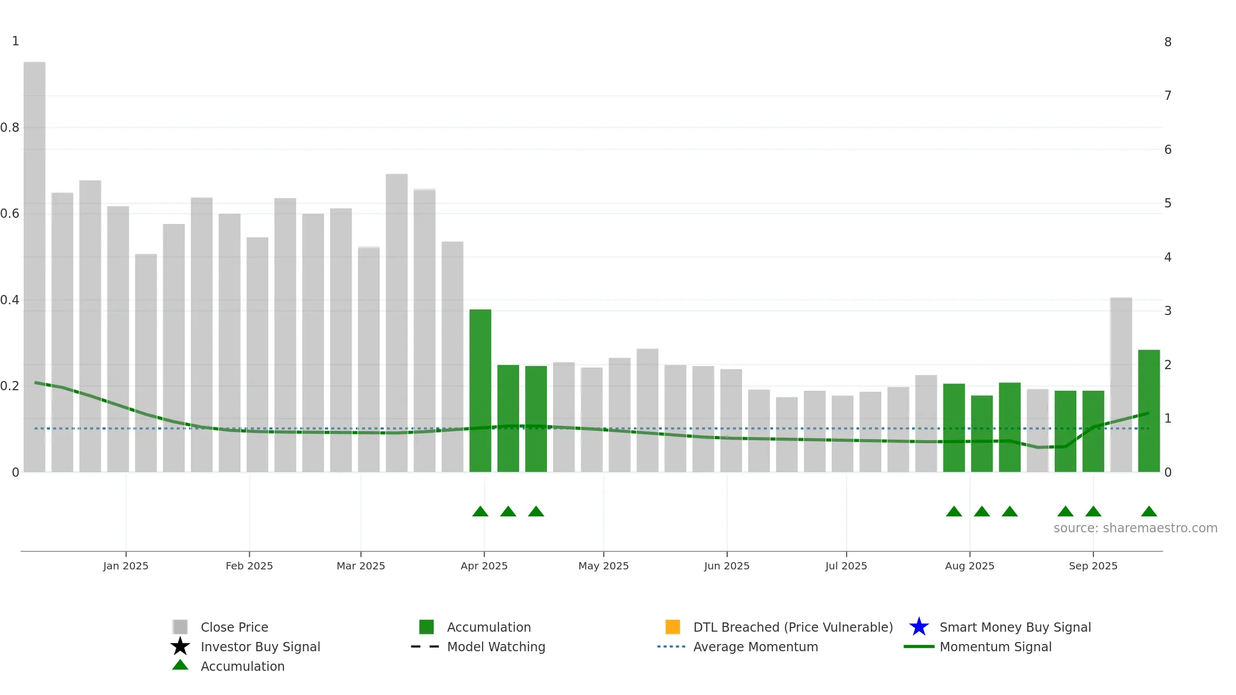Toggle the Model Watching legend label
Image resolution: width=1236 pixels, height=695 pixels.
click(496, 647)
